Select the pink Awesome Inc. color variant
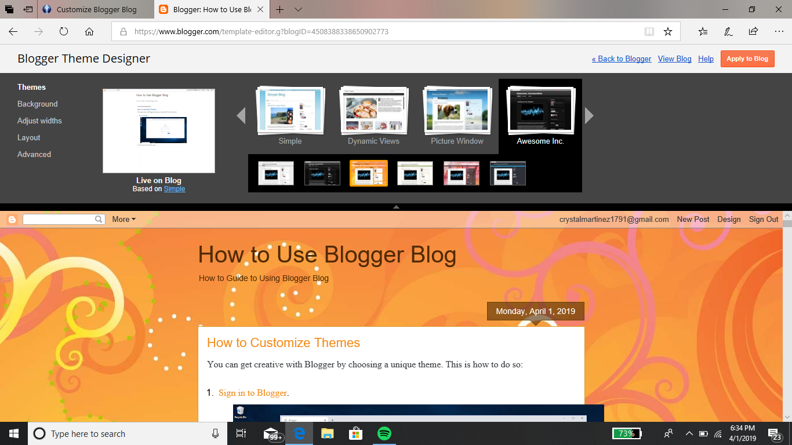This screenshot has width=792, height=445. pyautogui.click(x=461, y=173)
